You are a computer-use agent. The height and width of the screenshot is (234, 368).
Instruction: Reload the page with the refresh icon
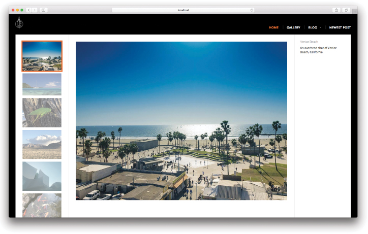[x=252, y=10]
